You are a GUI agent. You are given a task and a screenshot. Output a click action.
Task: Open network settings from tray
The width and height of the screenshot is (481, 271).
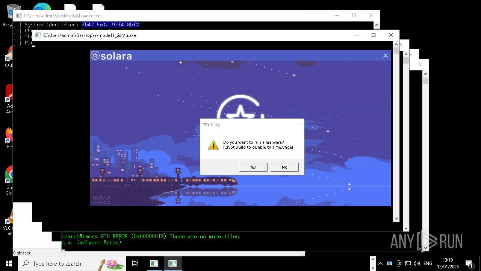coord(408,263)
